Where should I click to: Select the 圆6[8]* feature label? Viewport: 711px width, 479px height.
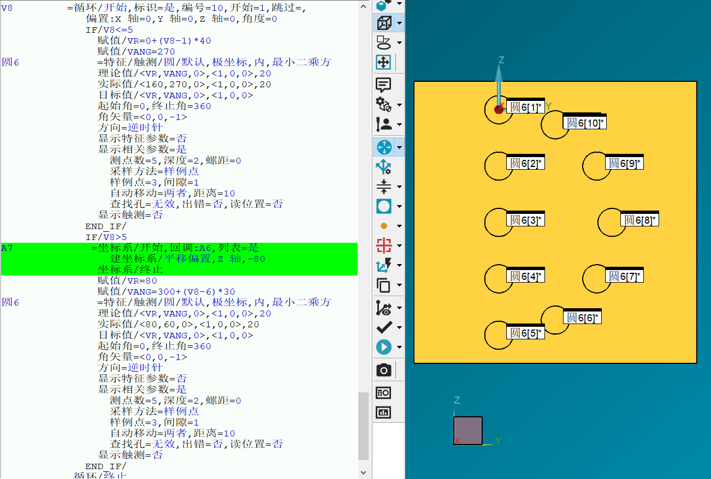(x=639, y=220)
